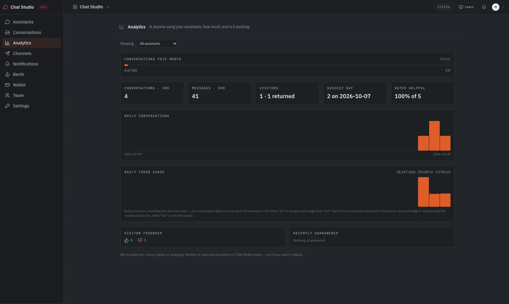509x304 pixels.
Task: Click the Starter plan label
Action: 445,59
